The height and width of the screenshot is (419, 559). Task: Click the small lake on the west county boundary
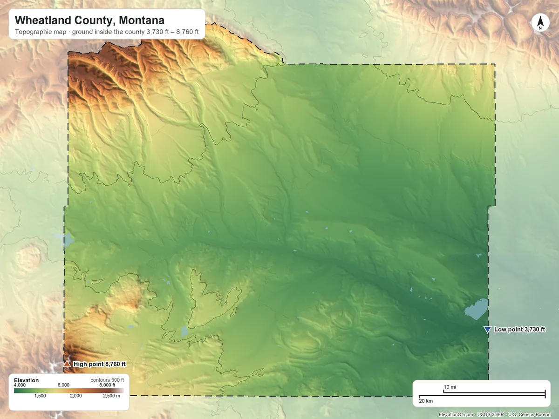point(68,240)
